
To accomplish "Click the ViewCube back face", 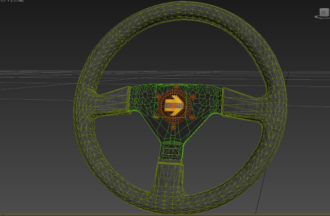I will point(324,12).
